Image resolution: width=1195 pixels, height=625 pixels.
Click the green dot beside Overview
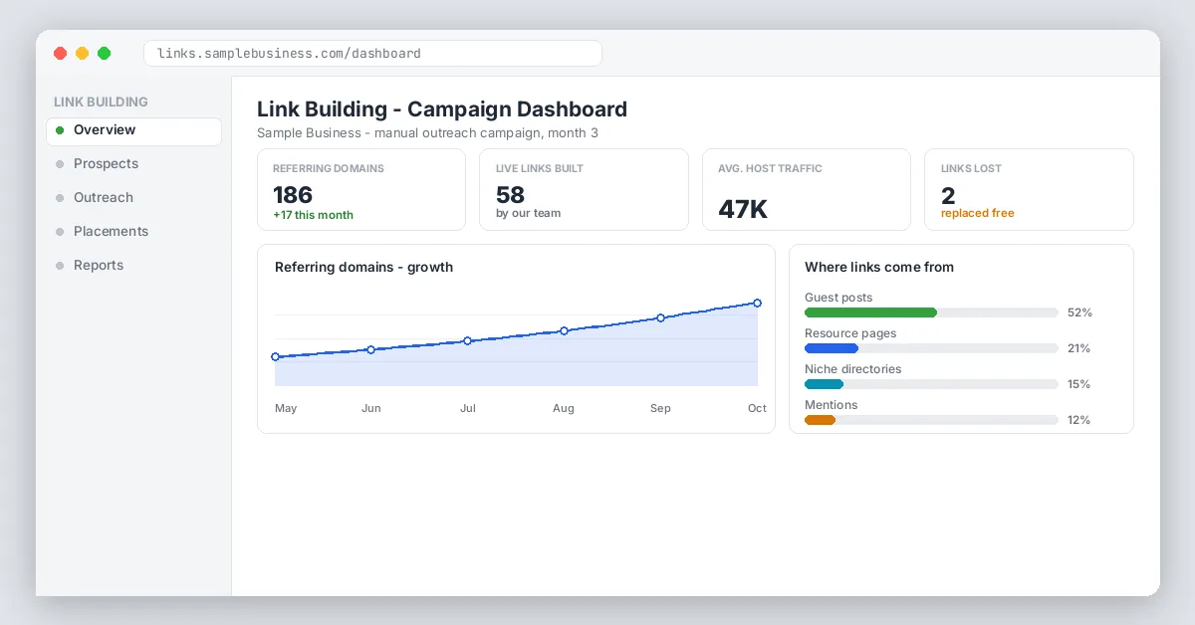click(x=60, y=130)
